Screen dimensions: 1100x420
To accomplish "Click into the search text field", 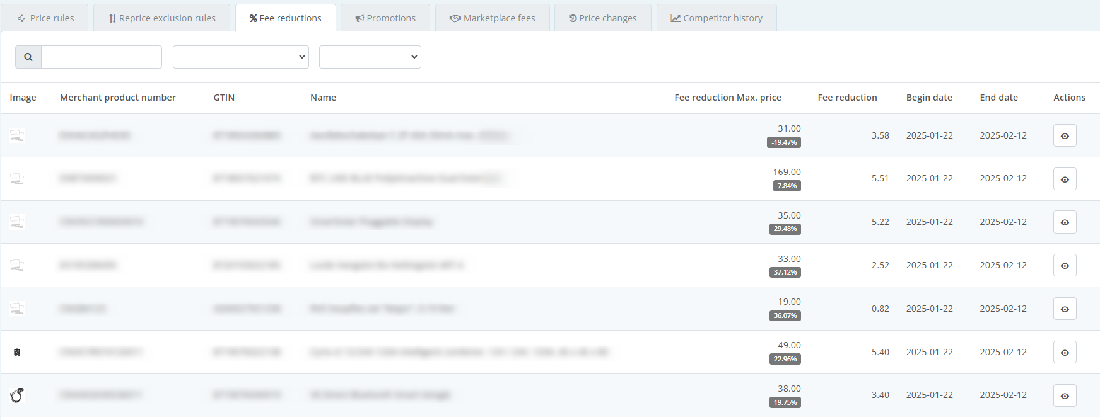I will click(102, 57).
